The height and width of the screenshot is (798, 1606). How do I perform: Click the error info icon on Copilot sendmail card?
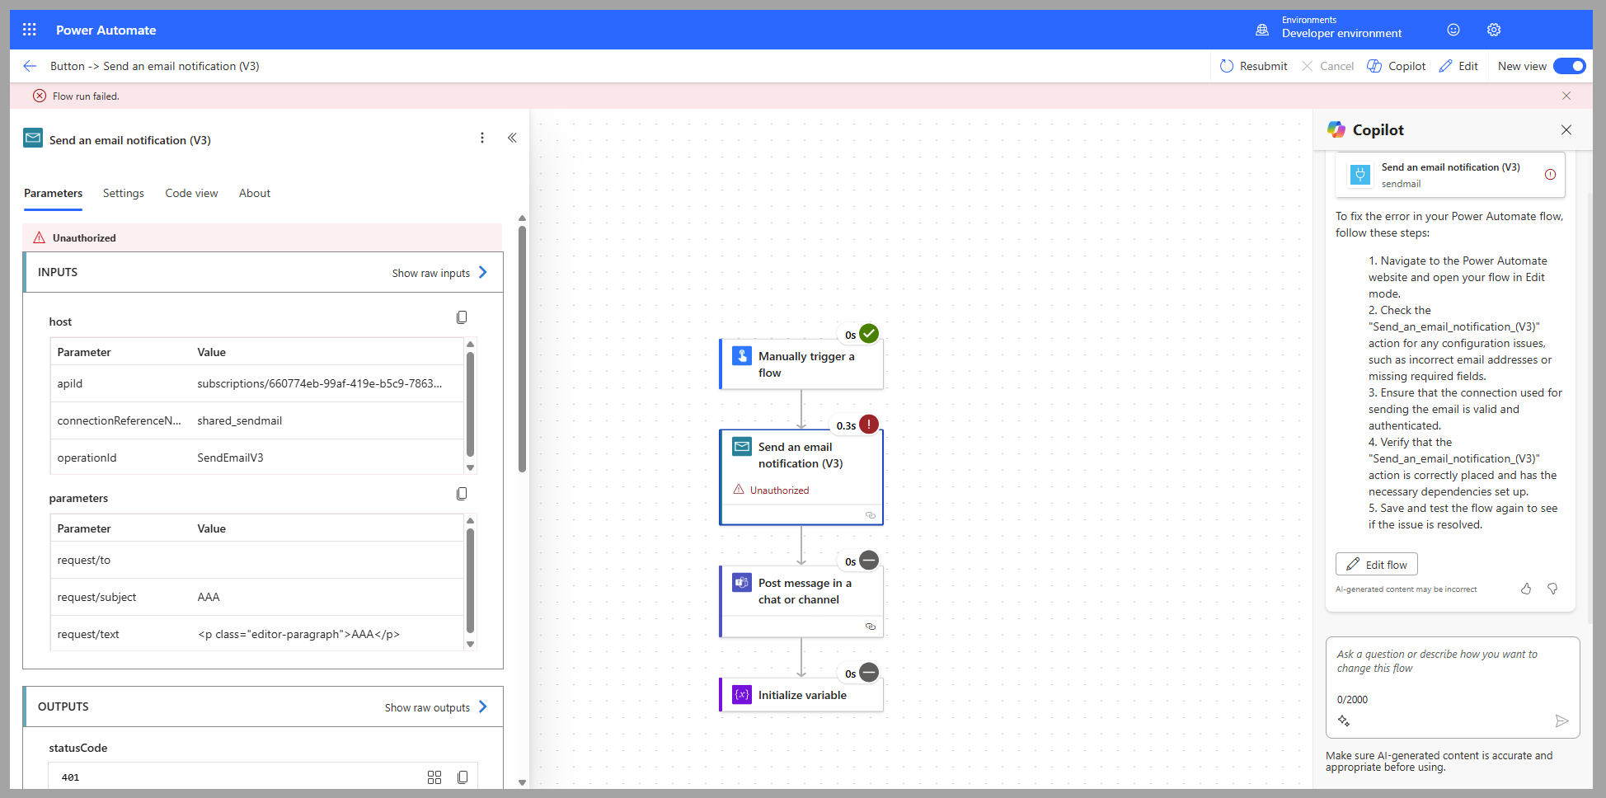1550,175
